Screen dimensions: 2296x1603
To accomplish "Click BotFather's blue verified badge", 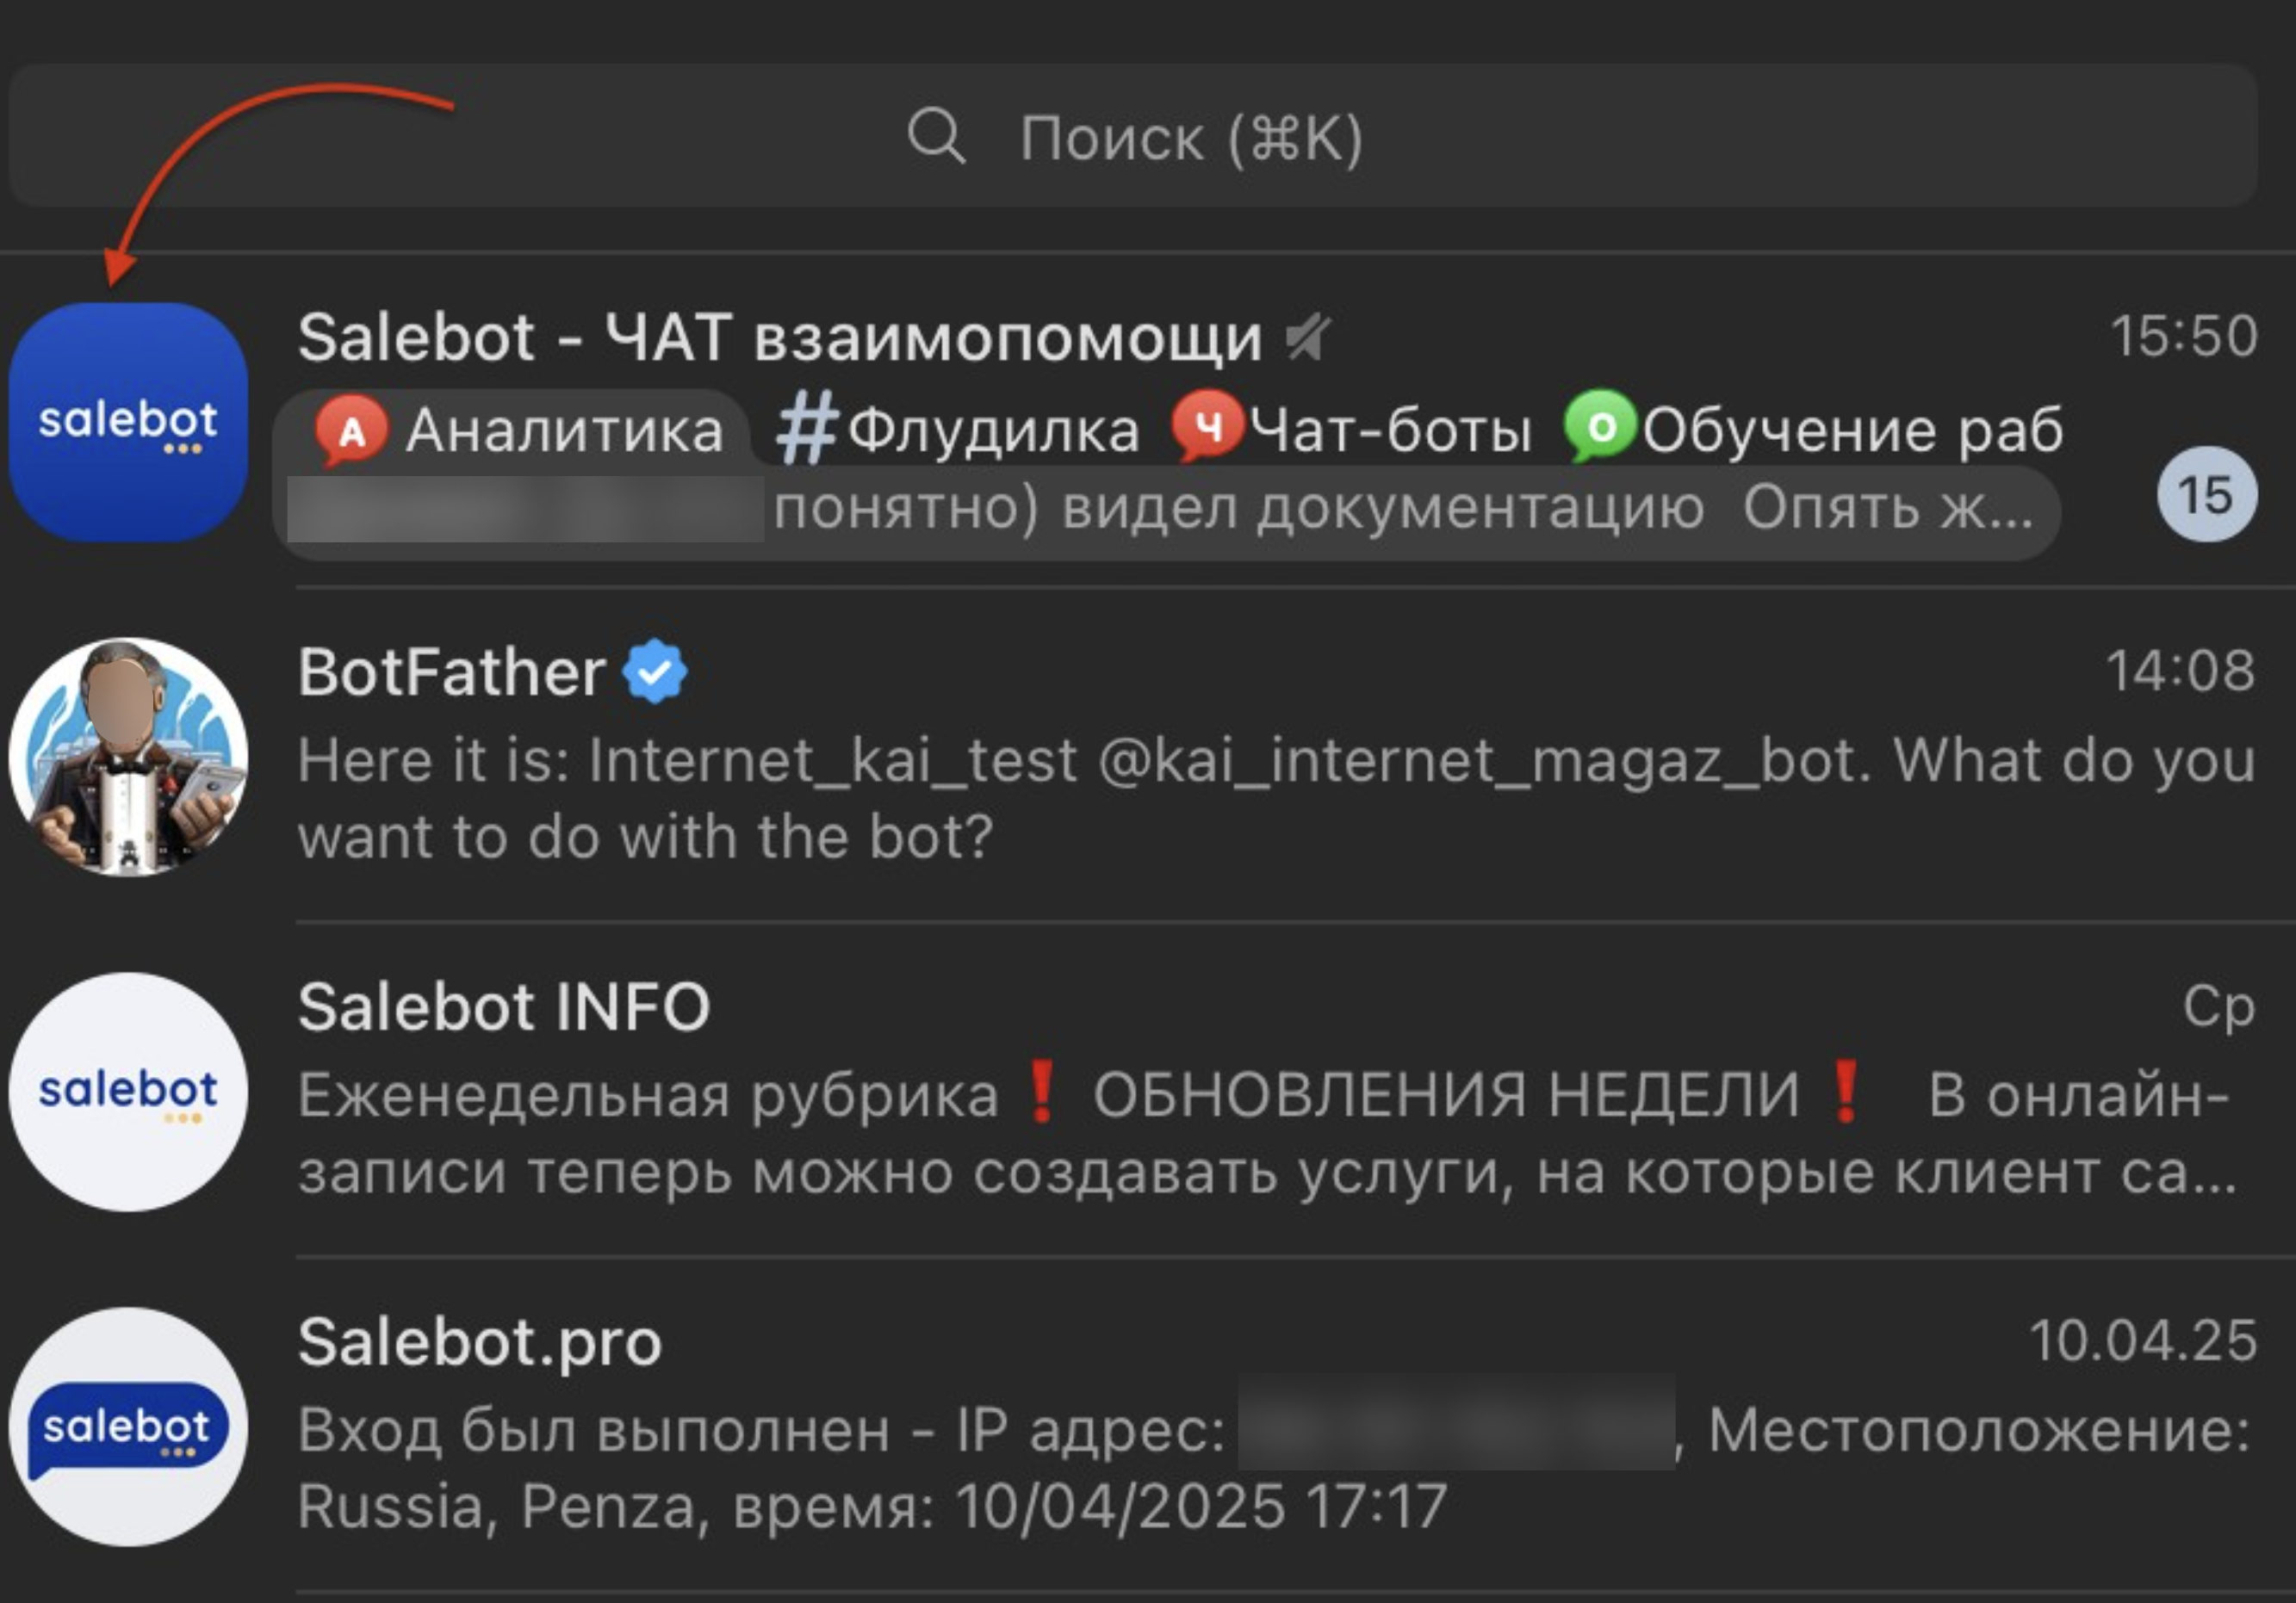I will (654, 672).
